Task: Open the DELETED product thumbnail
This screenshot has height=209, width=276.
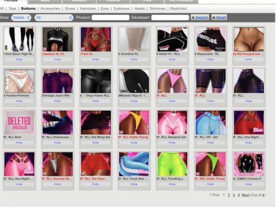Action: pyautogui.click(x=19, y=123)
